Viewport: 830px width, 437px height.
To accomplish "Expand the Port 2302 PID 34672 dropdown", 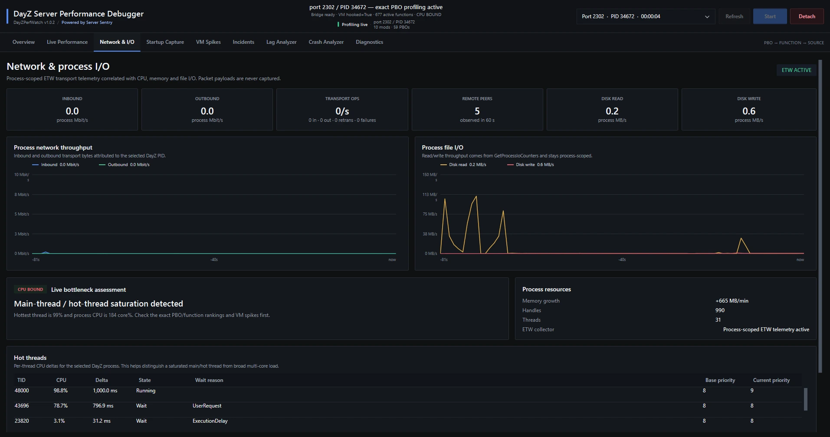I will 646,16.
